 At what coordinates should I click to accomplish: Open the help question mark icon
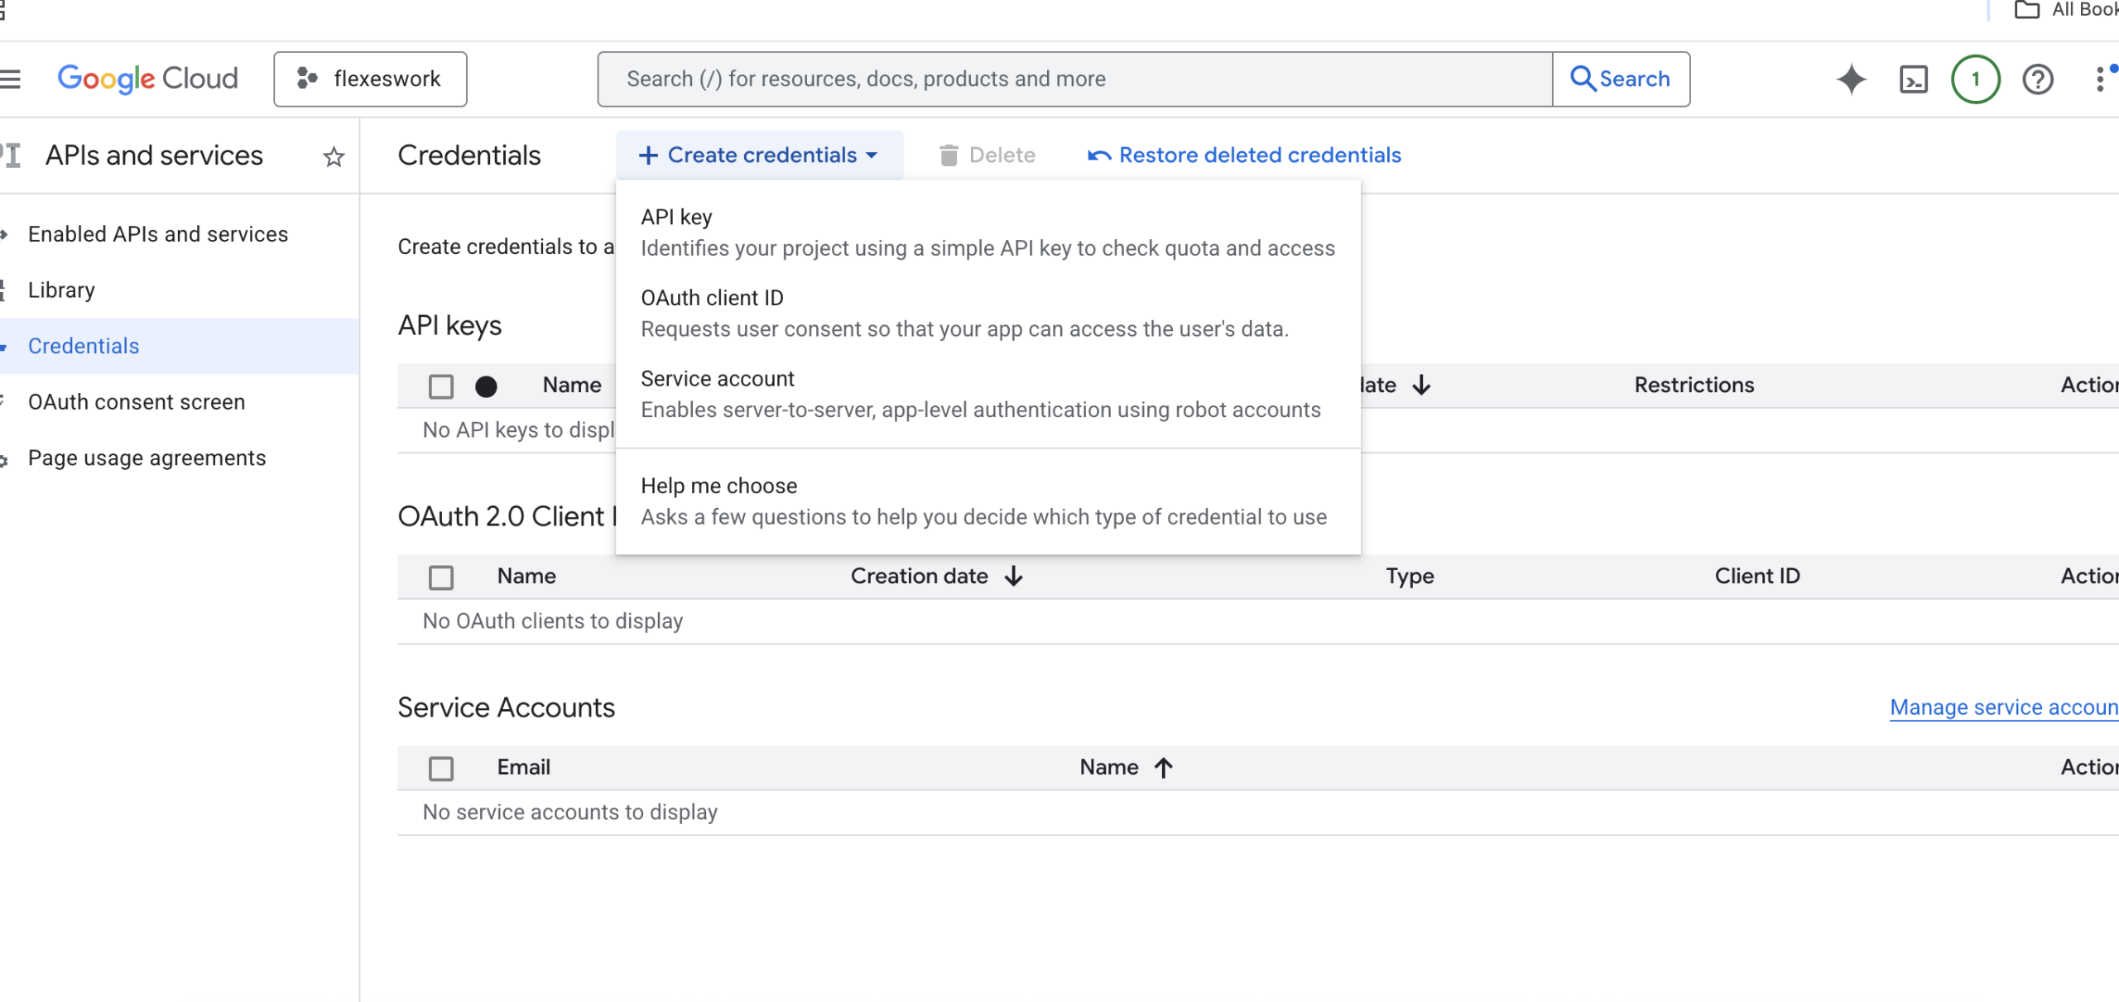tap(2037, 79)
